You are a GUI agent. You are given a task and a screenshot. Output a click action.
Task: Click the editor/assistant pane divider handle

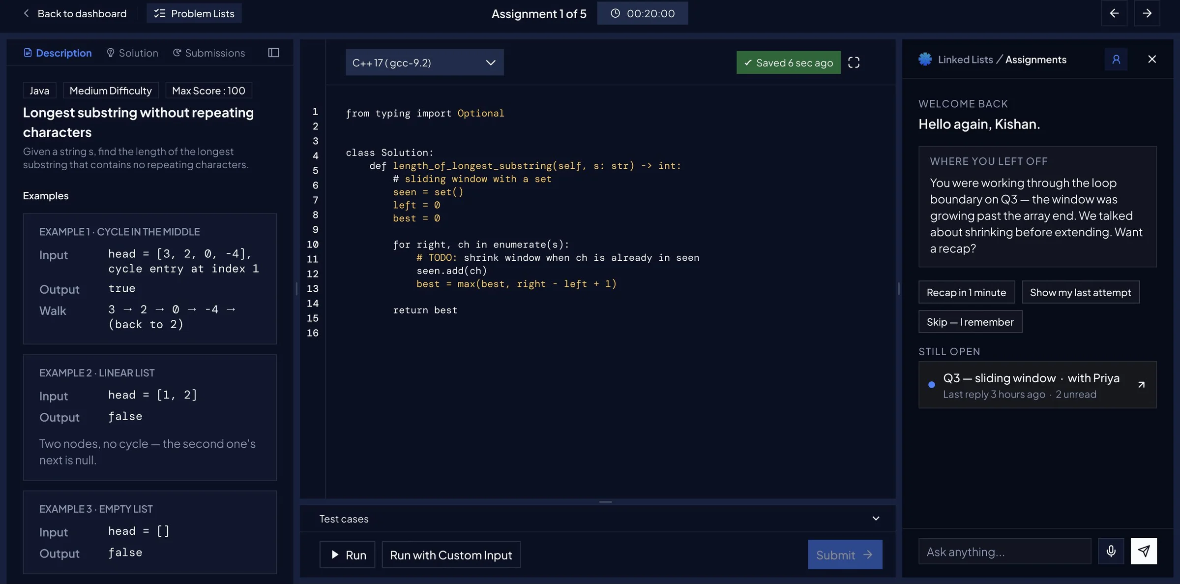pos(899,288)
